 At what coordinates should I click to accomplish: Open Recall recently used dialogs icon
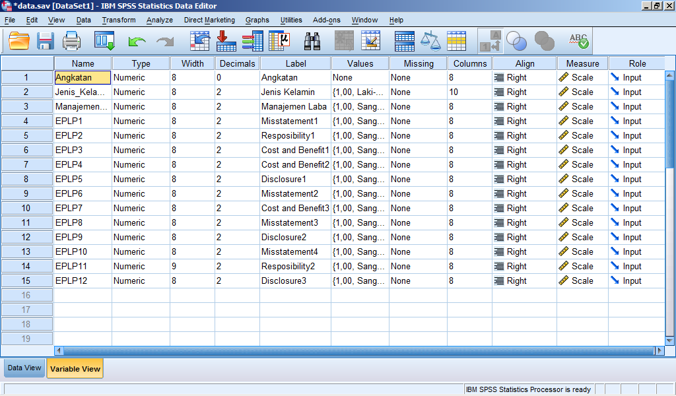pyautogui.click(x=104, y=42)
